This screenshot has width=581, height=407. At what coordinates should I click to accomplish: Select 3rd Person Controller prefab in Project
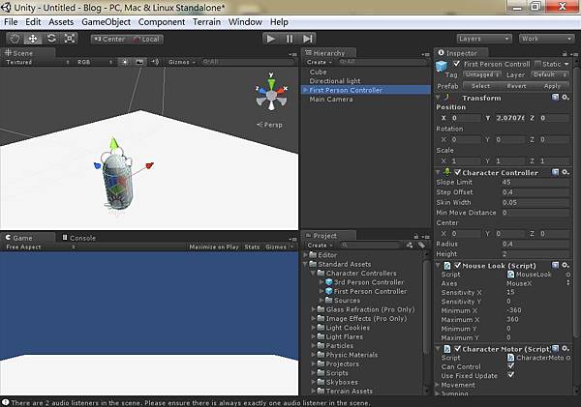pyautogui.click(x=369, y=282)
